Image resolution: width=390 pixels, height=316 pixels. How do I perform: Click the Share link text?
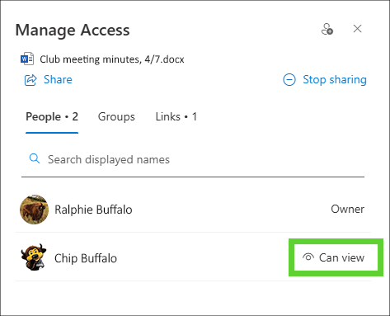pos(58,79)
